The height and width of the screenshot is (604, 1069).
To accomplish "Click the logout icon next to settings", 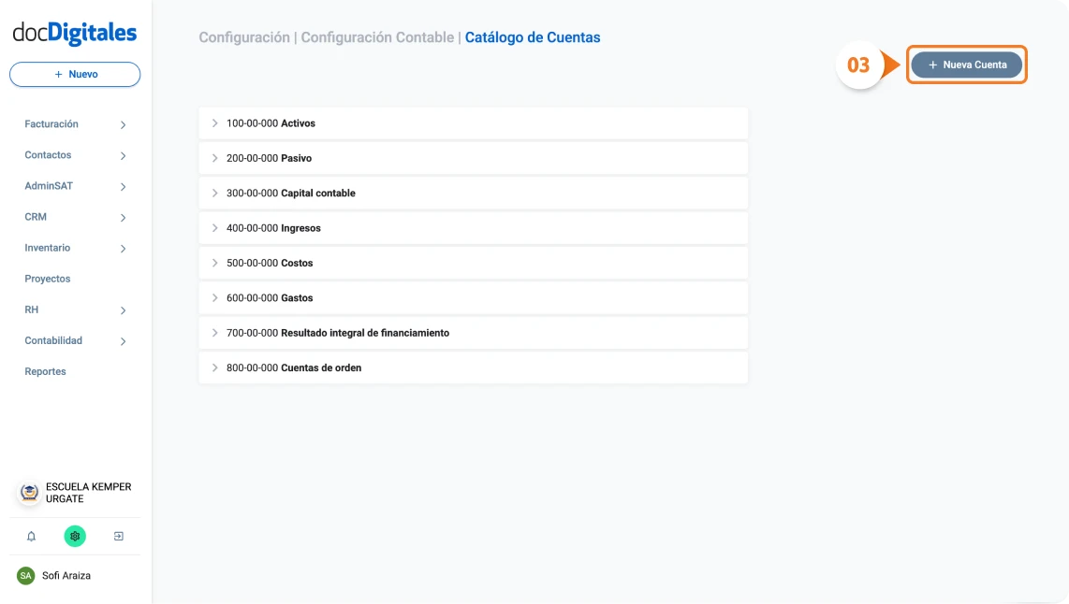I will [x=119, y=536].
